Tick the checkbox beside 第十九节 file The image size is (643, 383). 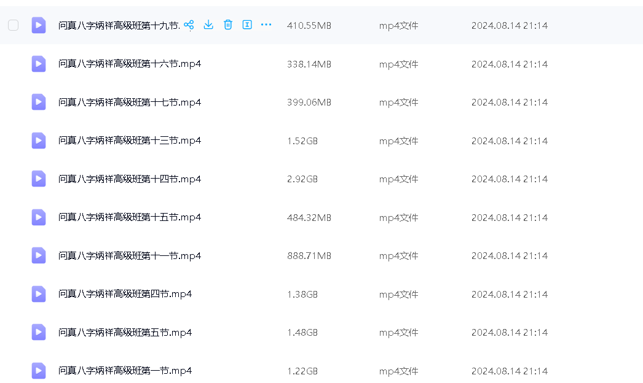14,25
